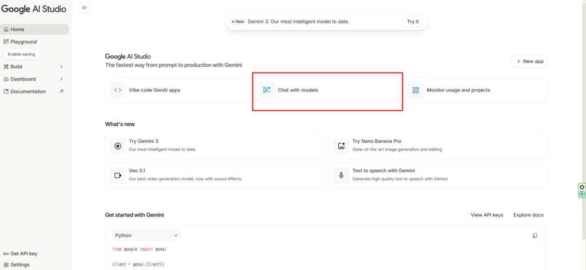586x270 pixels.
Task: Click the chat sparkle icon in Chat with models
Action: [x=267, y=90]
